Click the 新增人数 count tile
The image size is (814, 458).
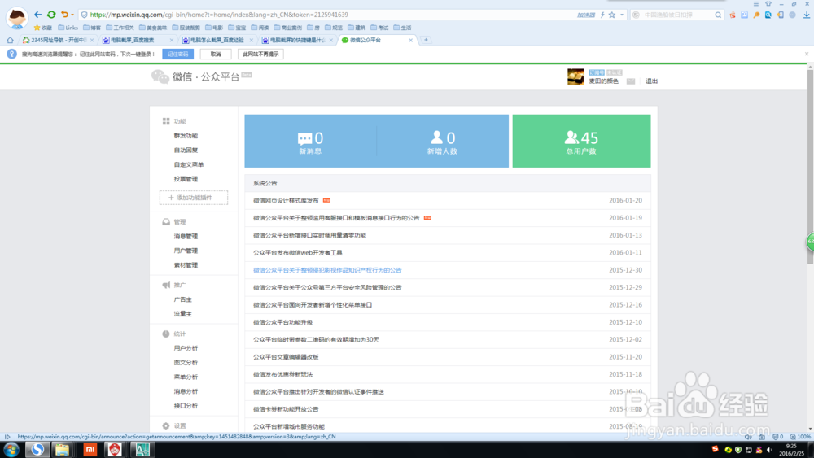(x=442, y=141)
